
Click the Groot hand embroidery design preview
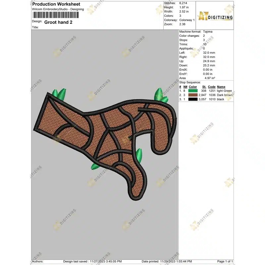[105, 144]
